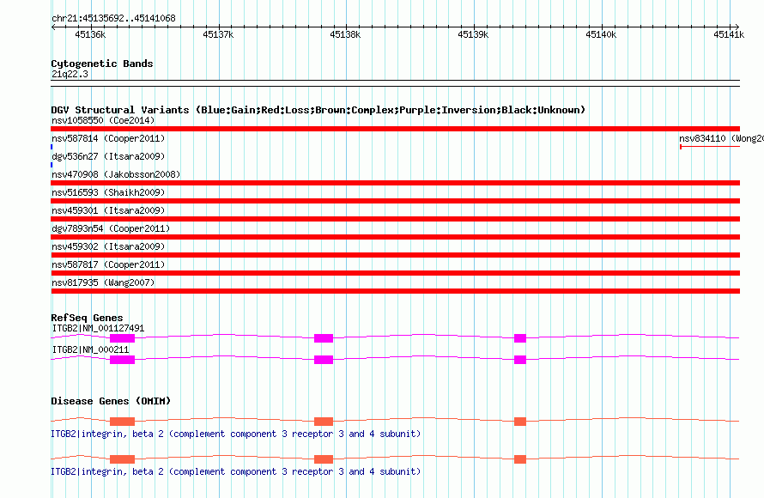Click the RefSeq Genes track heading

87,318
